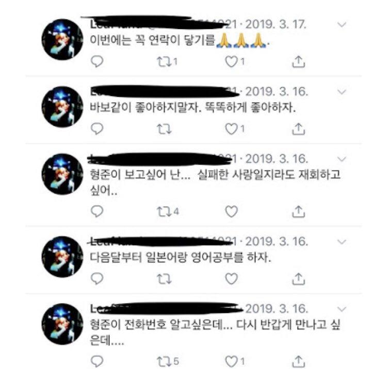Retweet the 형준이 보고싶어 tweet with 4 retweets
The height and width of the screenshot is (369, 387).
[x=165, y=211]
